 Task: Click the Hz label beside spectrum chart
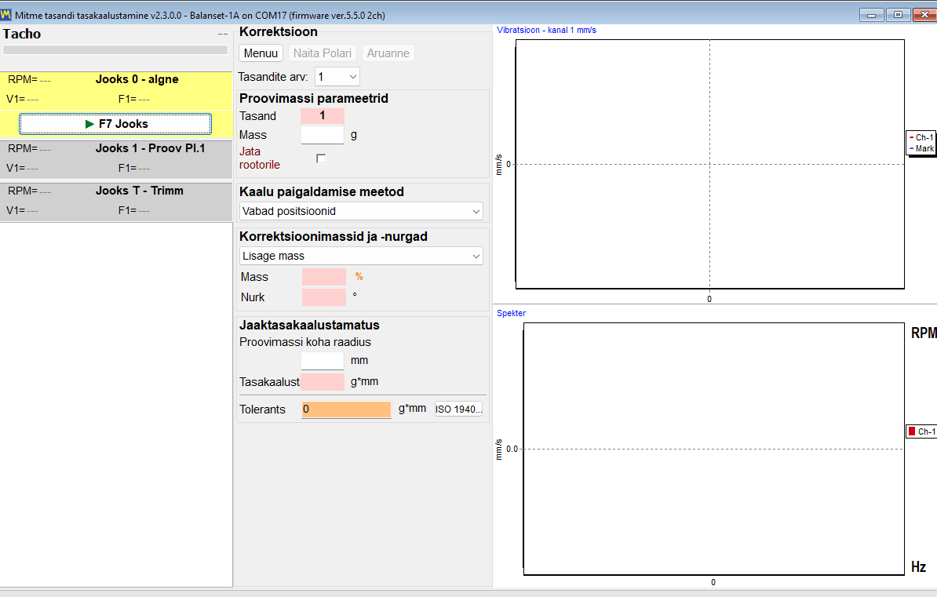(x=918, y=567)
